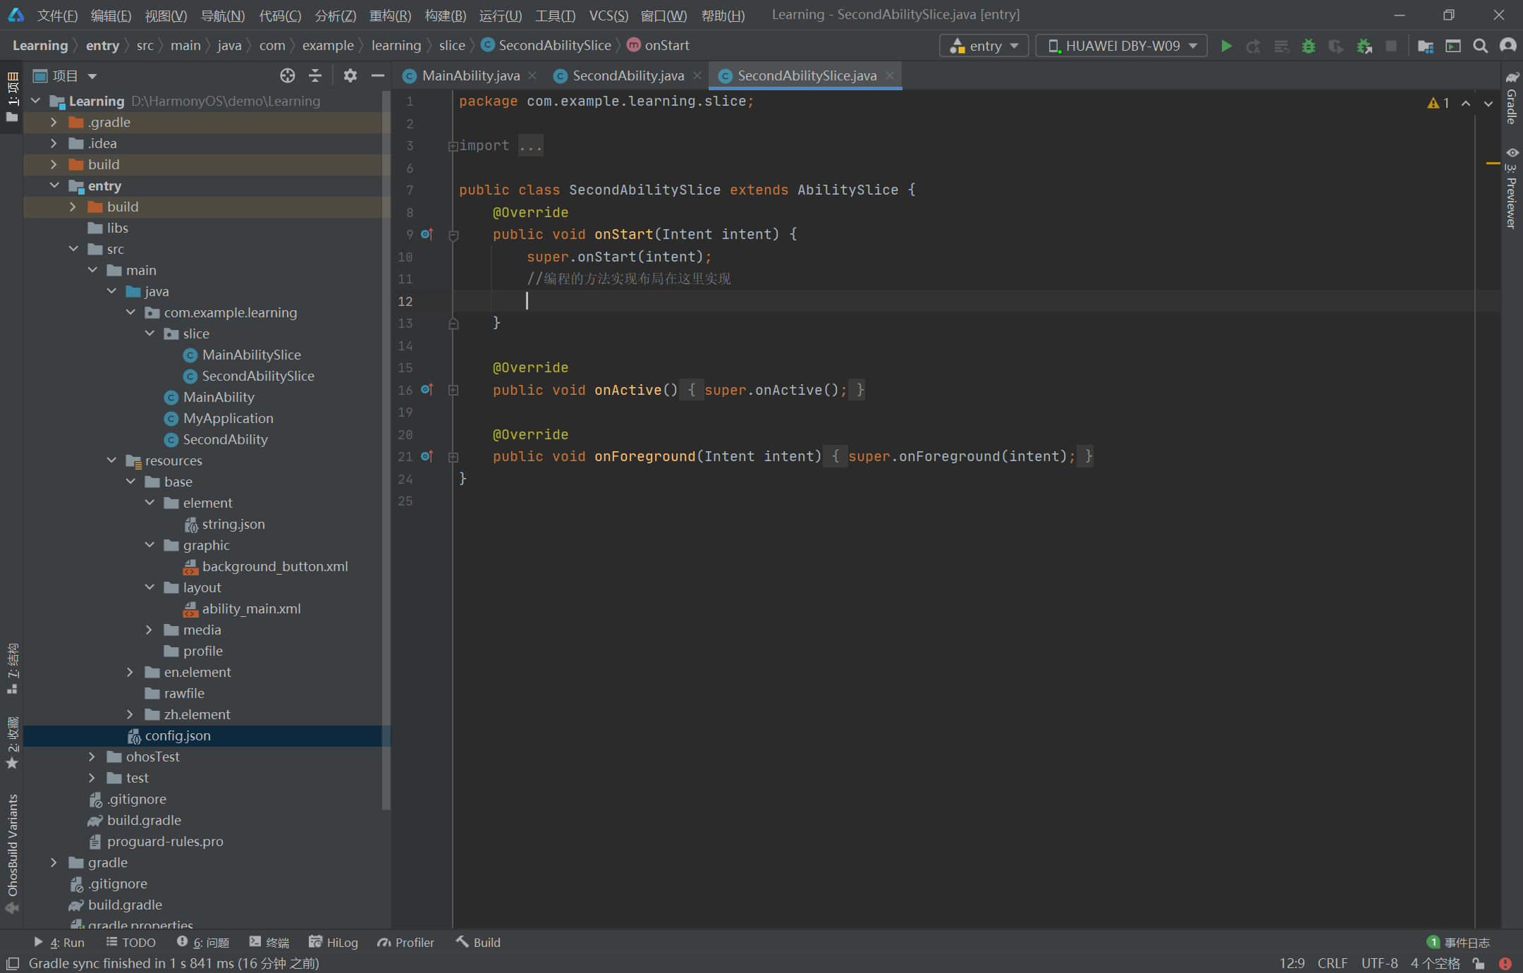The width and height of the screenshot is (1523, 973).
Task: Open project panel settings gear
Action: pyautogui.click(x=350, y=75)
